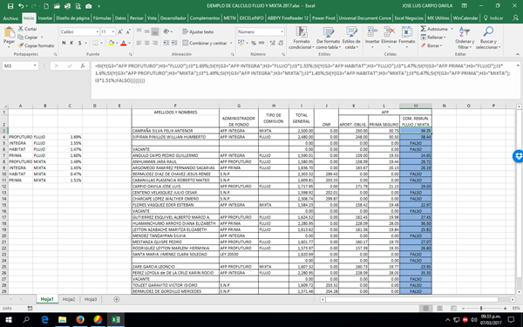Expand the Número format dropdown
The height and width of the screenshot is (327, 523).
click(282, 31)
